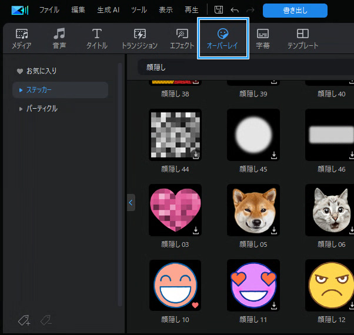Select the 顔隠し 11 heart eyes thumbnail
Image resolution: width=354 pixels, height=335 pixels.
pos(253,285)
